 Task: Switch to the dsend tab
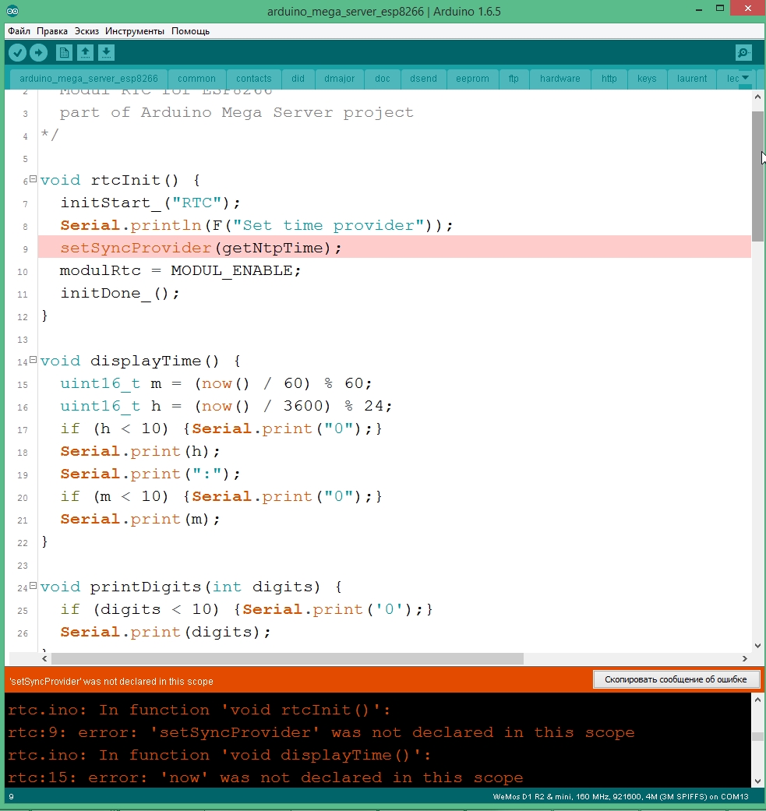coord(423,79)
